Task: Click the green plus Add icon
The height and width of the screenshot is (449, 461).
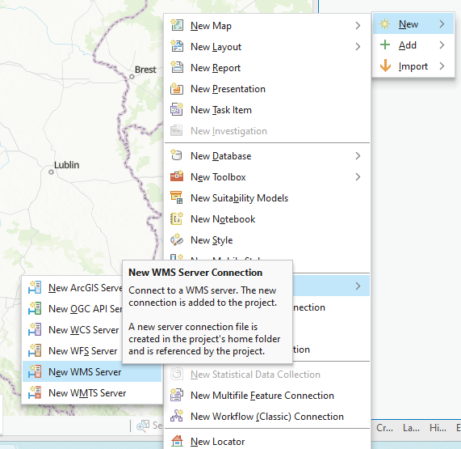Action: tap(385, 44)
